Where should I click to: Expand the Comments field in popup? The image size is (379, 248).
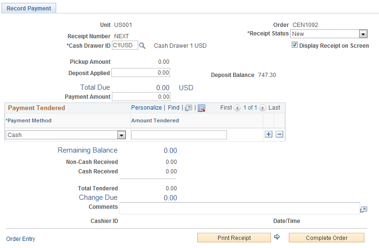[363, 210]
